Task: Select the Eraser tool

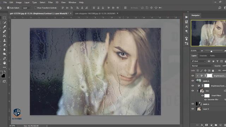Action: click(x=4, y=45)
